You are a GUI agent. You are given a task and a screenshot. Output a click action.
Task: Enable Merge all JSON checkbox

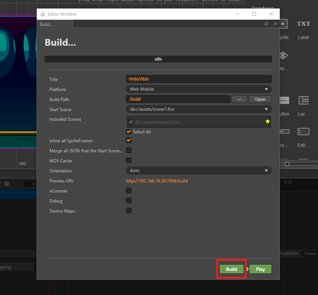[129, 150]
